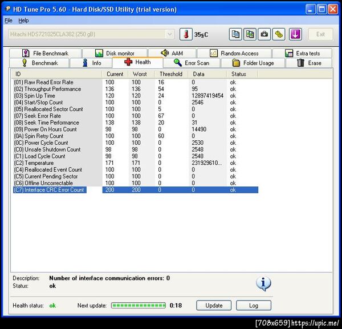This screenshot has height=329, width=342.
Task: Select the (05) Reallocated Sector Count row
Action: click(135, 109)
